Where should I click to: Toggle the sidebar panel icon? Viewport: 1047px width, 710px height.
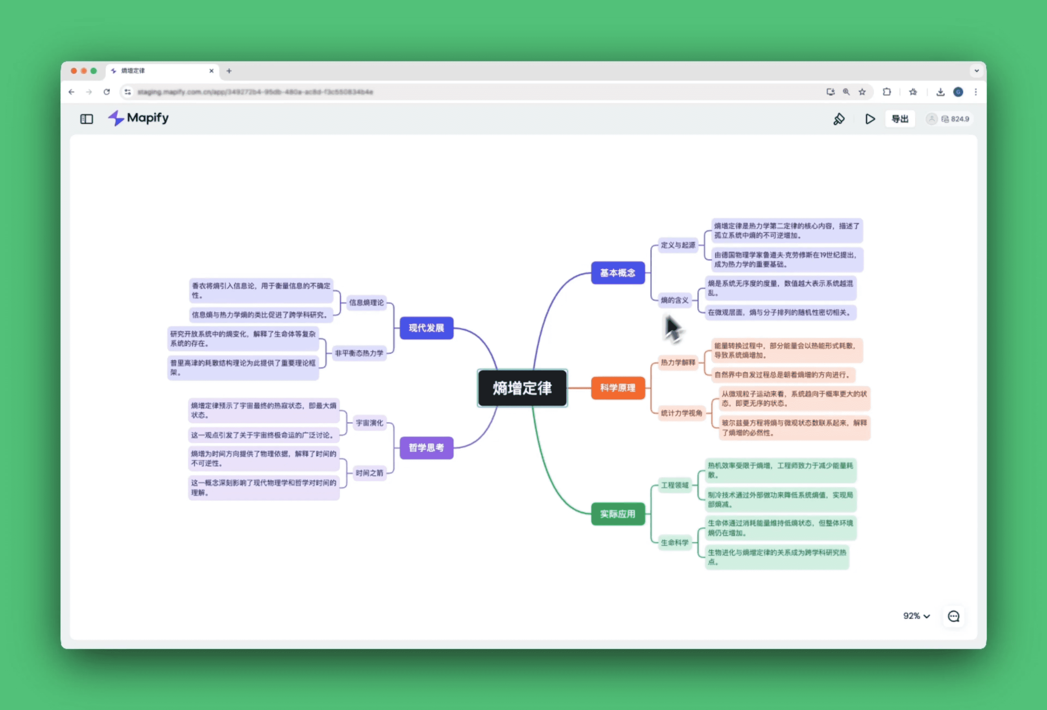86,119
